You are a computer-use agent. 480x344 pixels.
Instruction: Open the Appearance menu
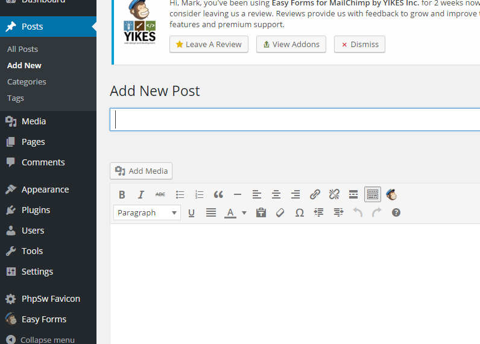48,190
